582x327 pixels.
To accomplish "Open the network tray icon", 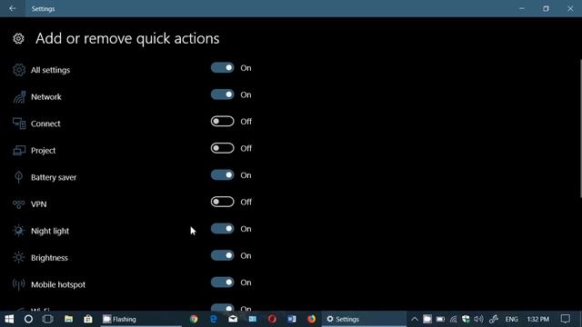I will pos(453,319).
